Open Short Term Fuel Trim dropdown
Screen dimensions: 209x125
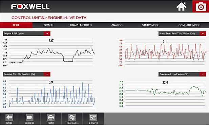[203, 34]
